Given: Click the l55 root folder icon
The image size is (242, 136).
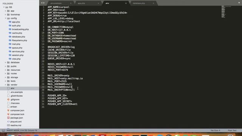Looking at the screenshot, I should [x=7, y=7].
